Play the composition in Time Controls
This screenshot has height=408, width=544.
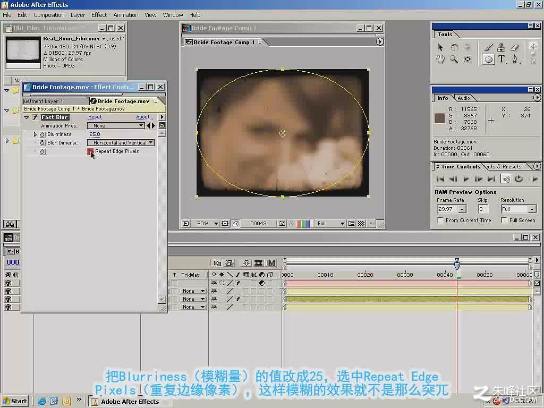pyautogui.click(x=466, y=179)
